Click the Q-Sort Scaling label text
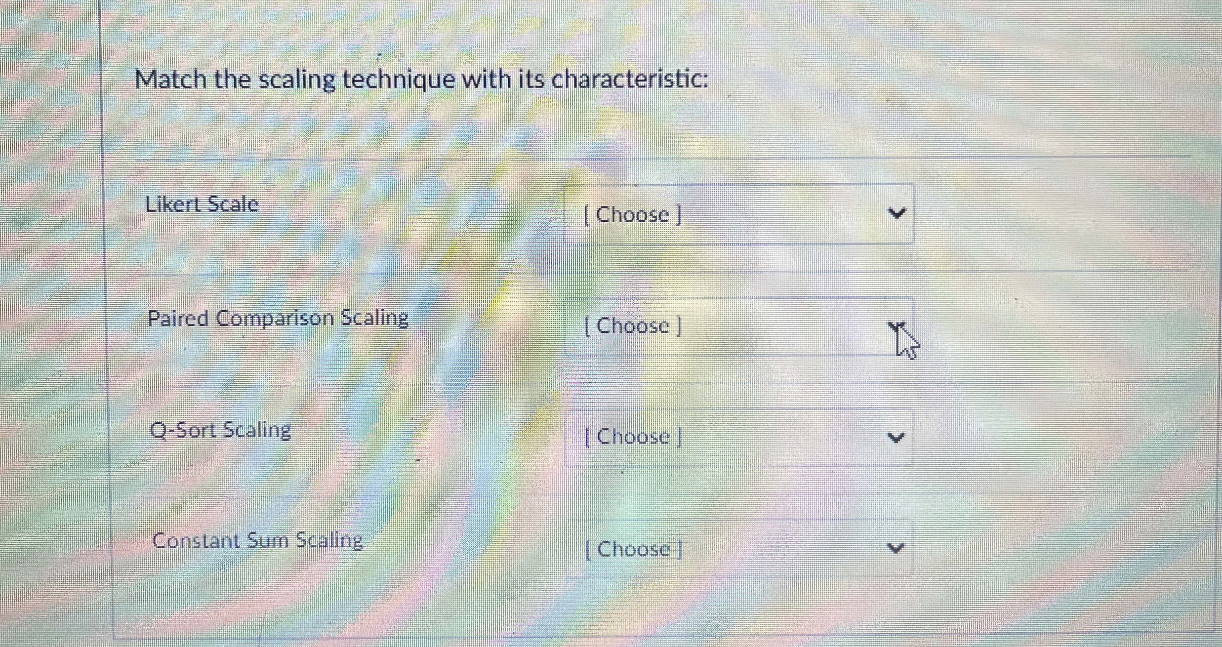This screenshot has width=1222, height=647. [x=219, y=430]
